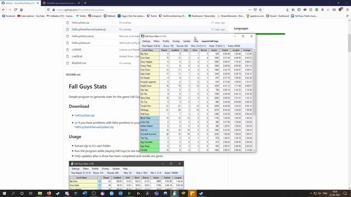
Task: Click the Shows stat label
Action: (168, 46)
